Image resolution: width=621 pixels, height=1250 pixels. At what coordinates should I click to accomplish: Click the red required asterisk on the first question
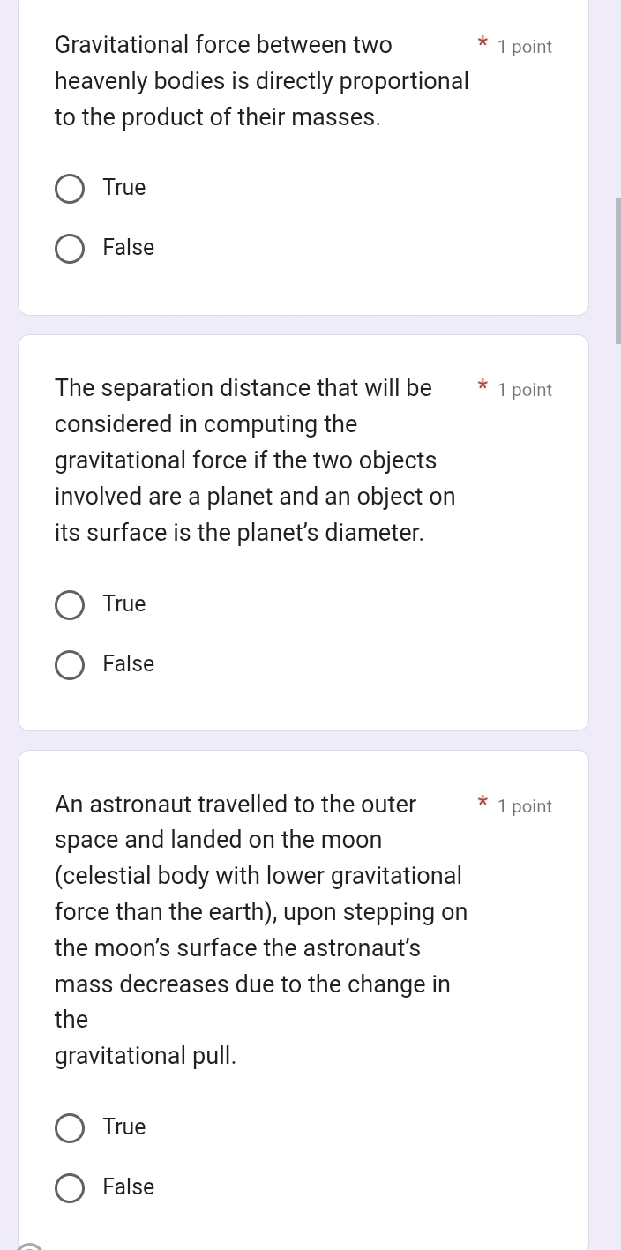(483, 46)
